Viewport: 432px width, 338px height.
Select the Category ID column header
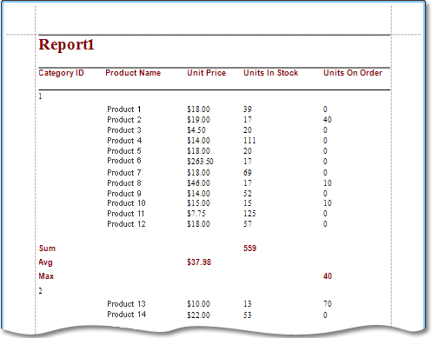61,73
